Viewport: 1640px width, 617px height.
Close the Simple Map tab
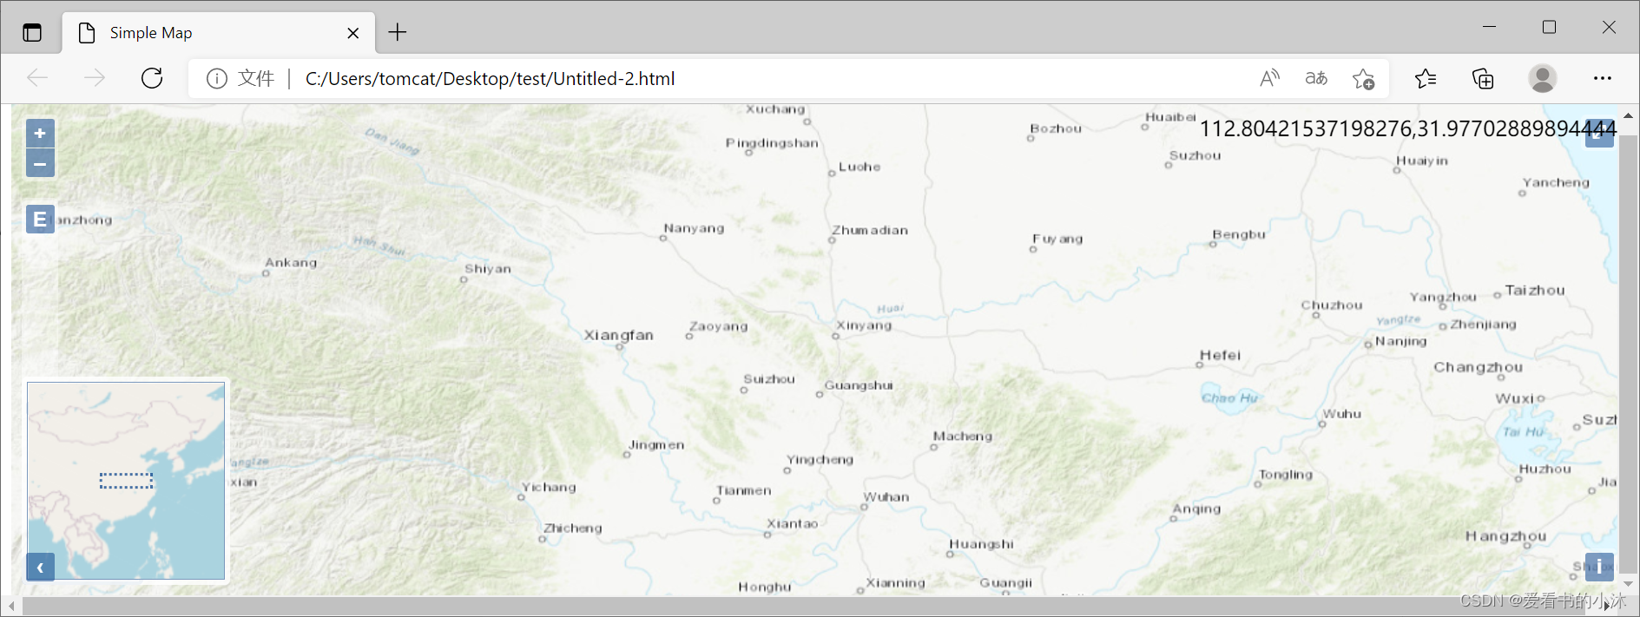click(x=353, y=33)
